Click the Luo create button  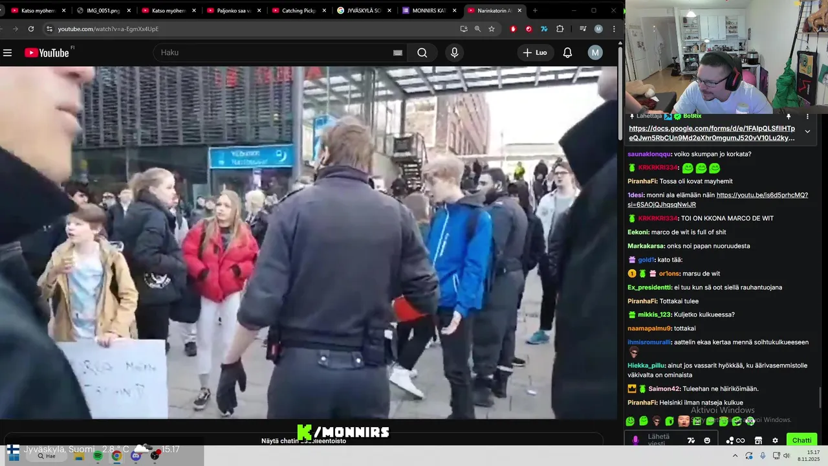click(x=536, y=52)
